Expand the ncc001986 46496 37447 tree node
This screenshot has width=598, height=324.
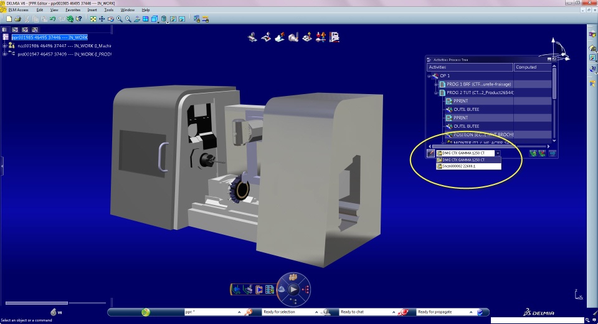tap(4, 45)
